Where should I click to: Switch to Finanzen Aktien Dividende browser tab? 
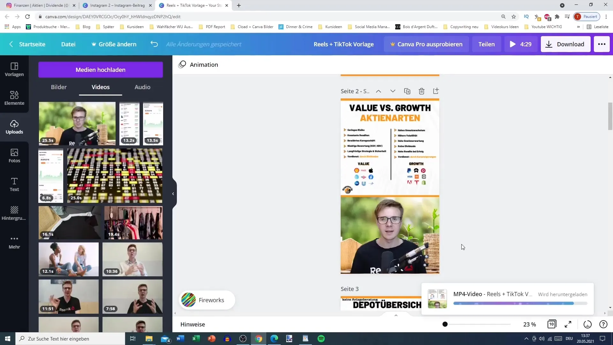[x=41, y=5]
